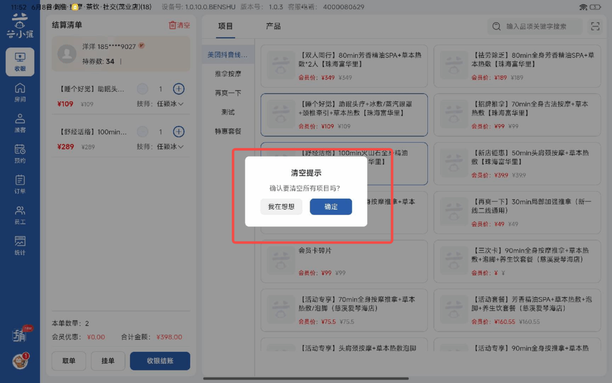Click the 合计金额 ¥398.00 total

[151, 337]
